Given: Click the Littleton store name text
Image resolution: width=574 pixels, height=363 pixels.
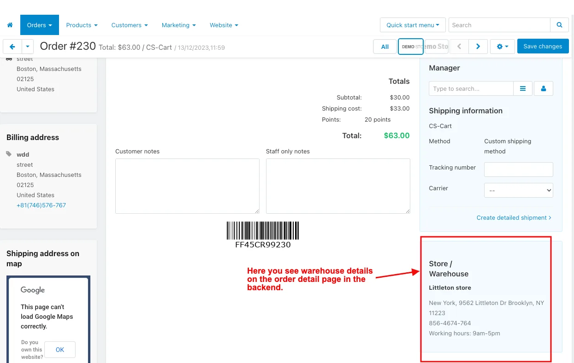Looking at the screenshot, I should point(450,287).
